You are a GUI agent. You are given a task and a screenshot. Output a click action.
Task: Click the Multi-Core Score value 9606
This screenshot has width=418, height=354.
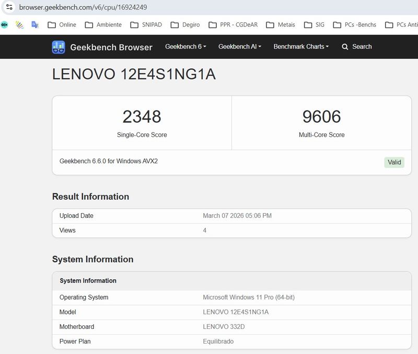[x=321, y=116]
